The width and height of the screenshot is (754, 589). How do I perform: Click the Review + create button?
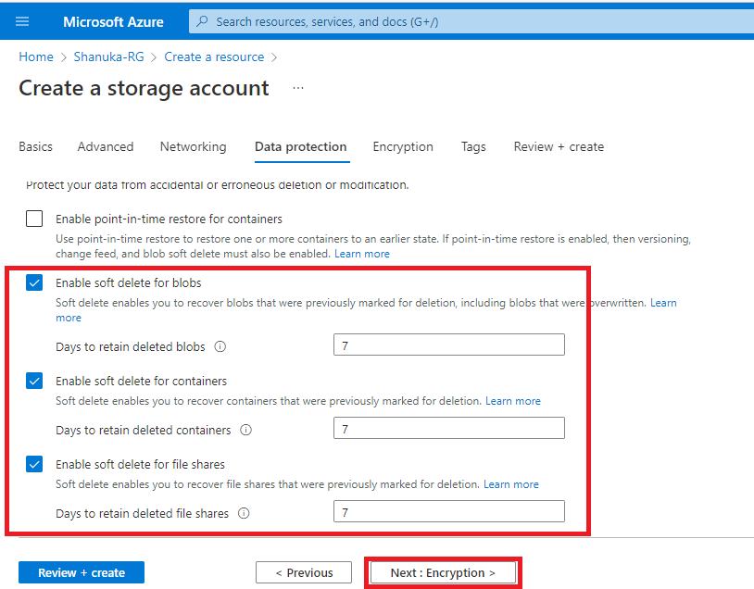[x=82, y=573]
